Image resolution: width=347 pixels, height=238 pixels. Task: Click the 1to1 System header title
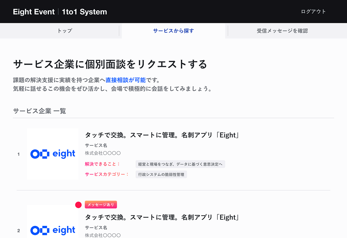coord(84,12)
